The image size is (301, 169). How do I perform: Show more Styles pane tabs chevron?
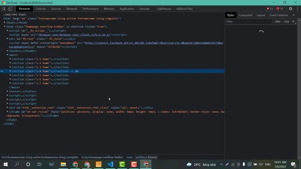[x=293, y=15]
